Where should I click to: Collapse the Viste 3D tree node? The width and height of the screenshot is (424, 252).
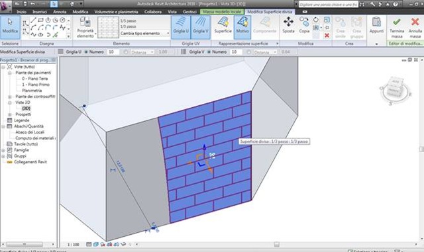click(x=10, y=103)
